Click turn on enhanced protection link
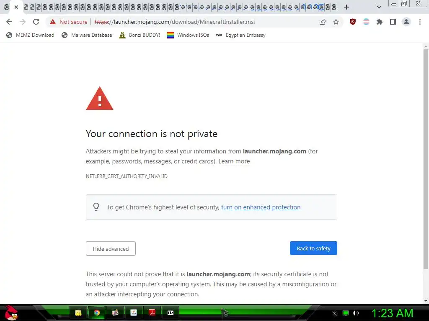The width and height of the screenshot is (429, 321). tap(261, 207)
